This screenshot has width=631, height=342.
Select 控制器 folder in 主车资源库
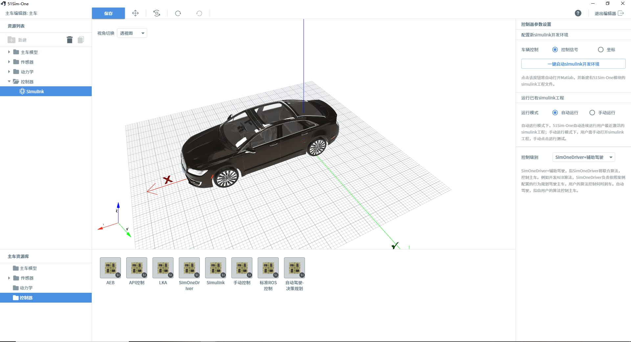[46, 298]
